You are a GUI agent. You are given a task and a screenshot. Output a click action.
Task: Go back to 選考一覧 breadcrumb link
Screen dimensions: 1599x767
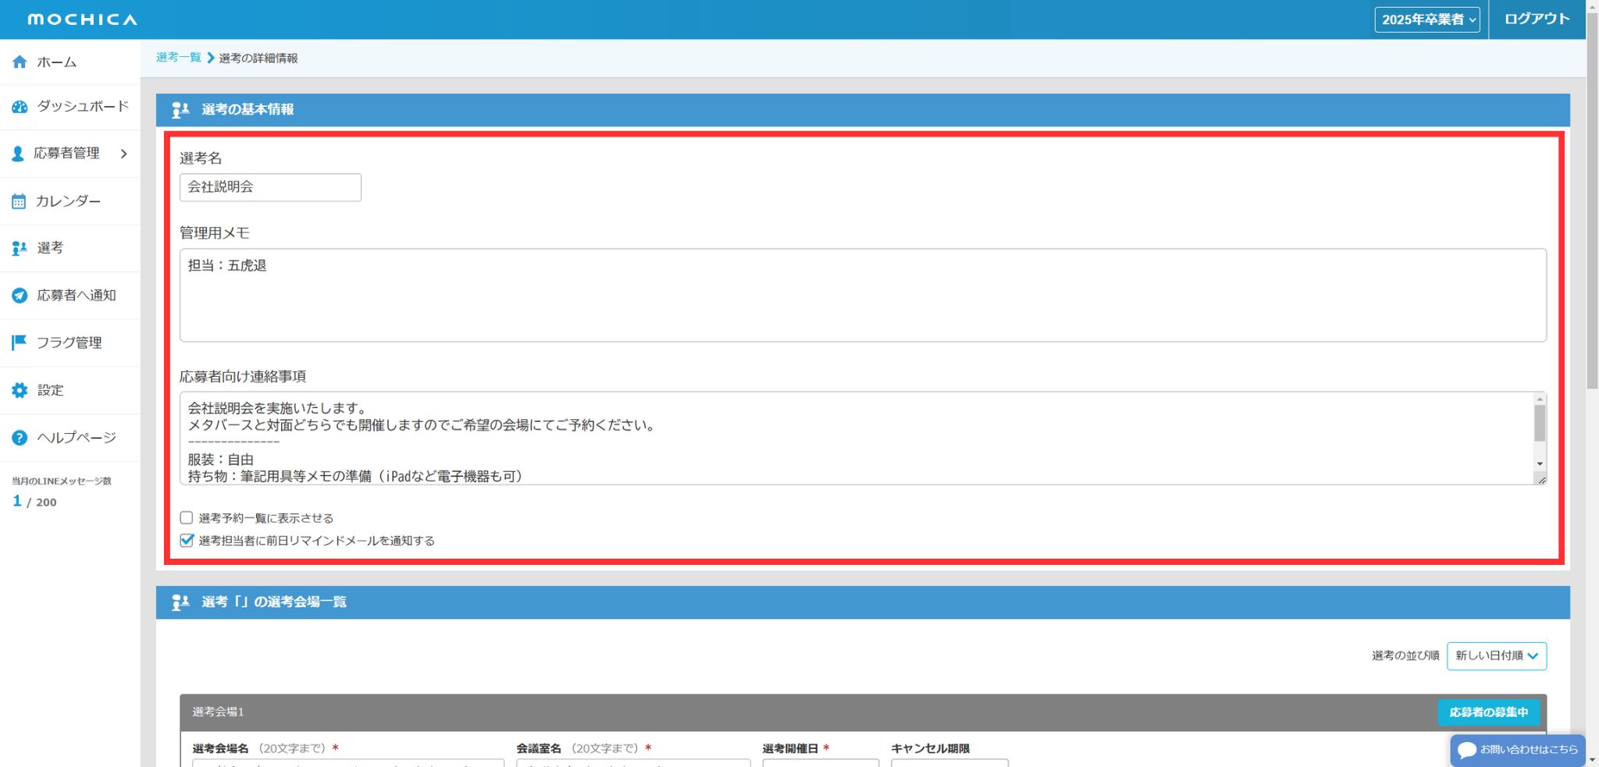tap(178, 58)
